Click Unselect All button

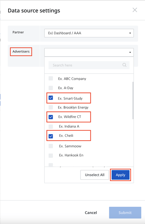(95, 175)
